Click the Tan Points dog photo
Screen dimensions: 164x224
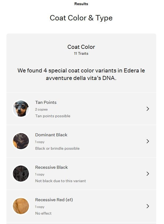tap(21, 109)
